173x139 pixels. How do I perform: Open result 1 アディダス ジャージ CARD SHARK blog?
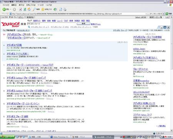click(30, 65)
